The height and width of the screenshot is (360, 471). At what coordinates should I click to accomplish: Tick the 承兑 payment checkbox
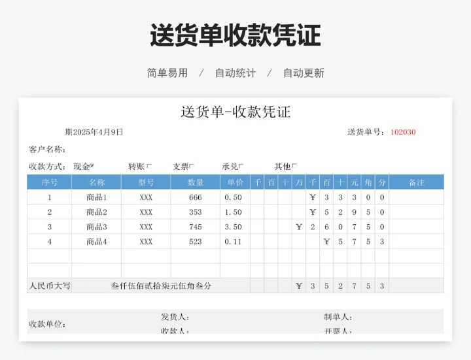(x=241, y=165)
